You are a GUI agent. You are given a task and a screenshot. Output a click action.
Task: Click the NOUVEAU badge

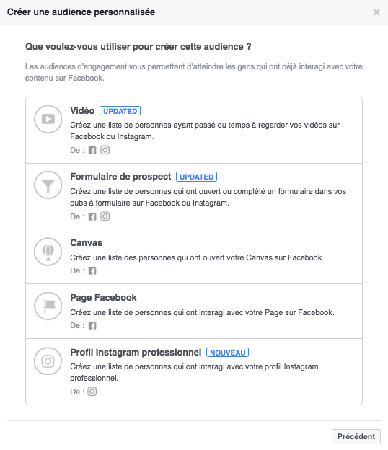(x=228, y=353)
